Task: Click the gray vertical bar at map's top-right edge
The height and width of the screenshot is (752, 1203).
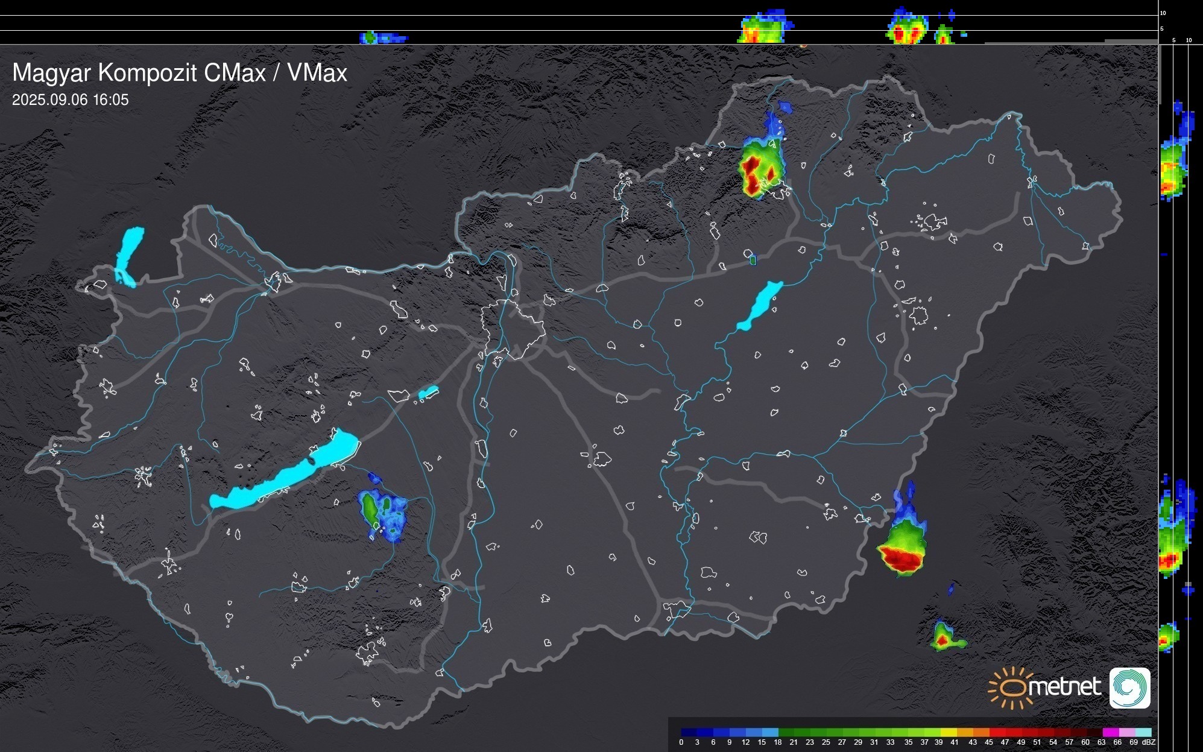Action: point(1159,74)
